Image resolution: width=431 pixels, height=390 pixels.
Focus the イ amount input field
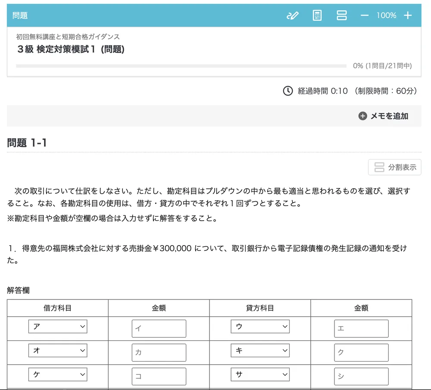tap(159, 328)
